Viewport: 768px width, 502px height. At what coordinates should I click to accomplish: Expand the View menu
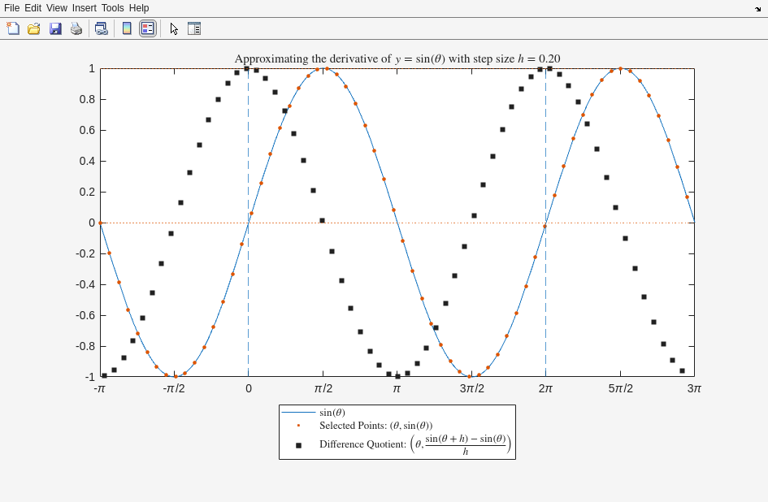(57, 8)
